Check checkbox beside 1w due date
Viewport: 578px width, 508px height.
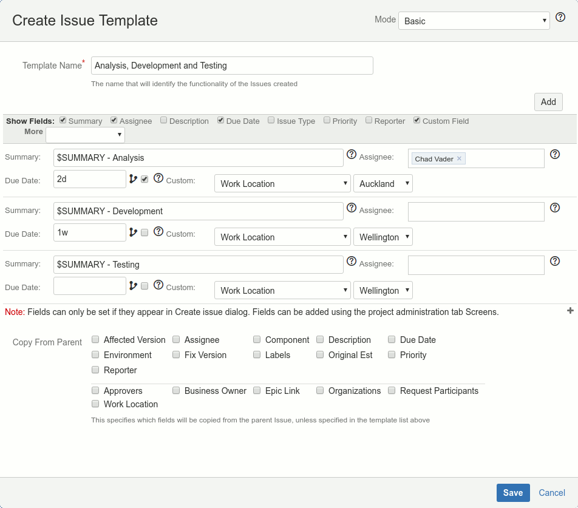144,233
